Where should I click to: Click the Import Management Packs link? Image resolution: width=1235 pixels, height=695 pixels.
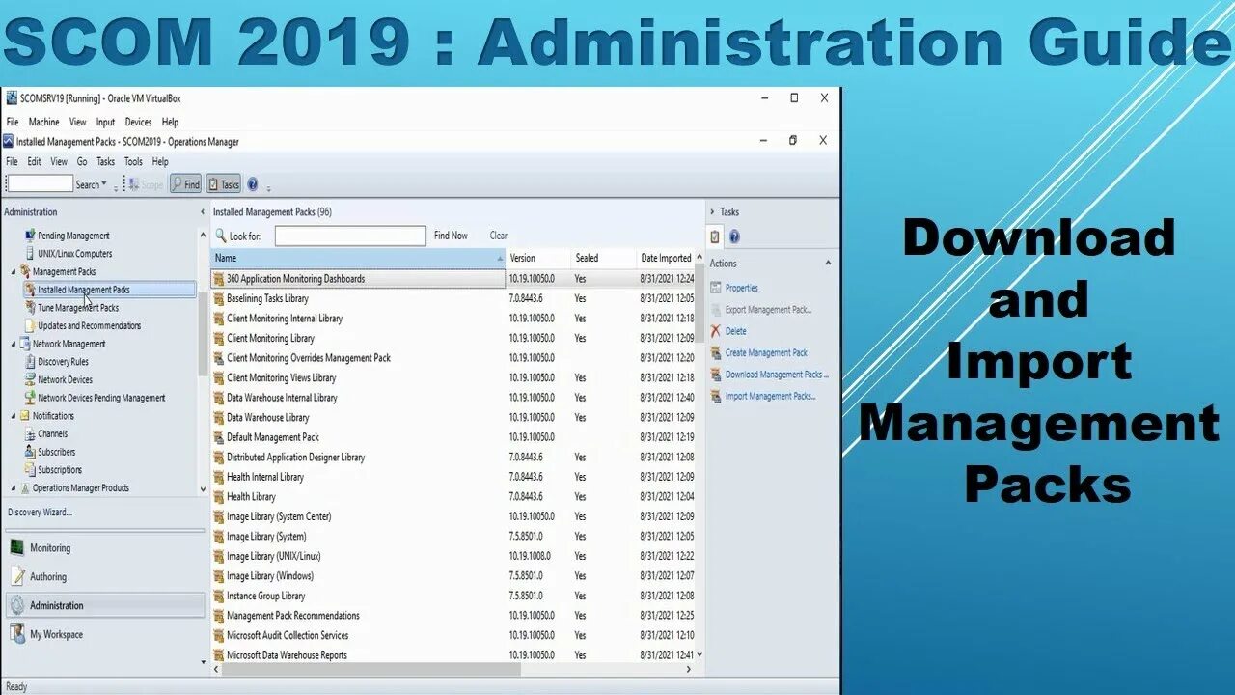(x=770, y=396)
